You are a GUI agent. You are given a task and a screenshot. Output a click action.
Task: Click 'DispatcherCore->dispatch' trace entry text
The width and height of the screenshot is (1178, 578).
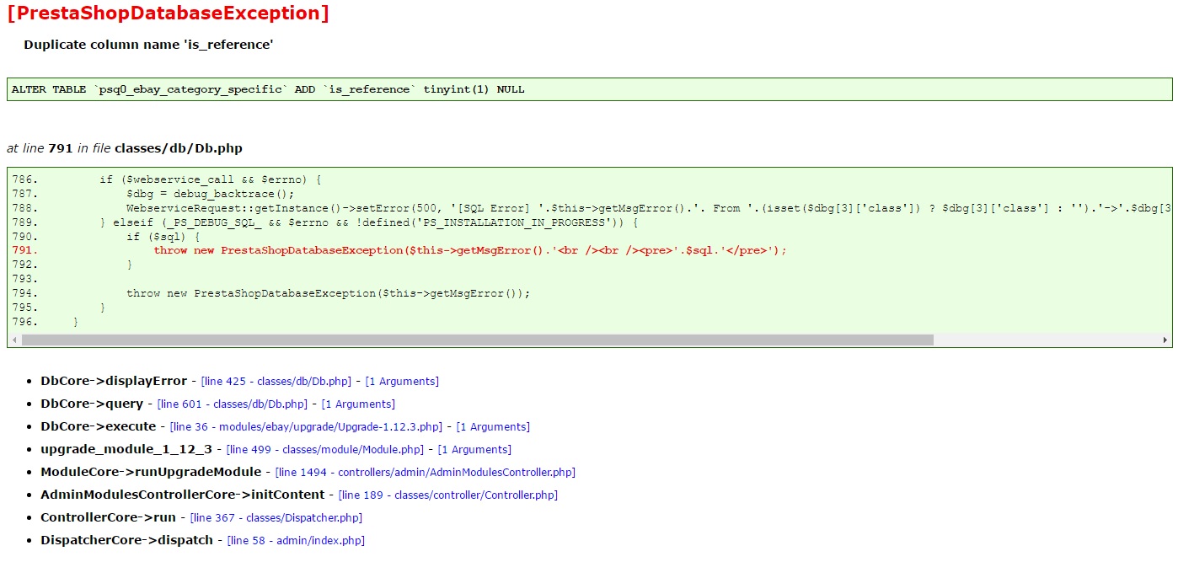click(x=127, y=540)
